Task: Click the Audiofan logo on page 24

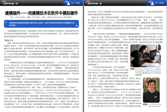Action: tap(8, 3)
